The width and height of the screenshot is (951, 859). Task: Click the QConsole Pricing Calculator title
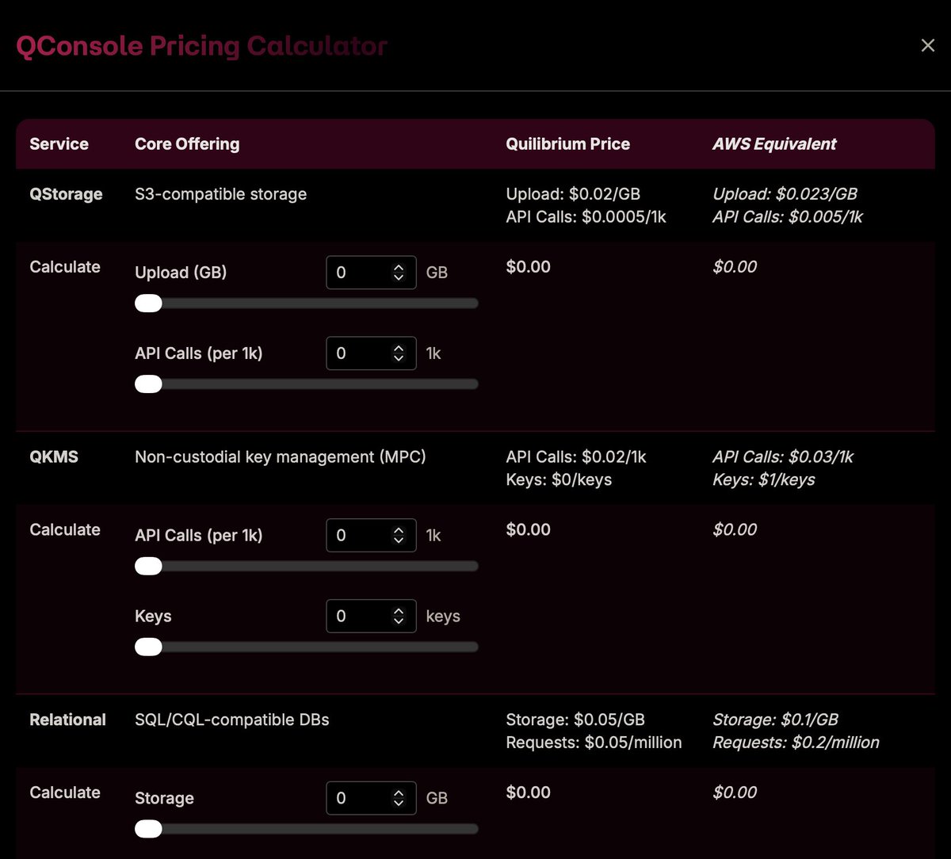pos(202,46)
